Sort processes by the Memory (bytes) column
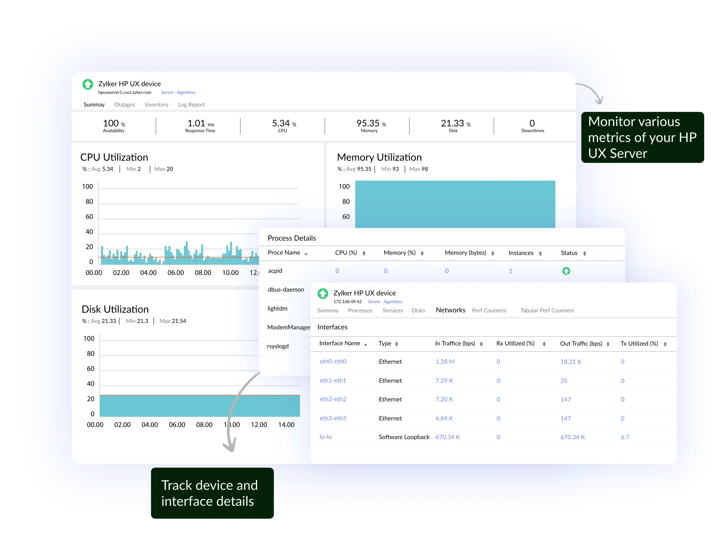The width and height of the screenshot is (727, 536). click(466, 253)
